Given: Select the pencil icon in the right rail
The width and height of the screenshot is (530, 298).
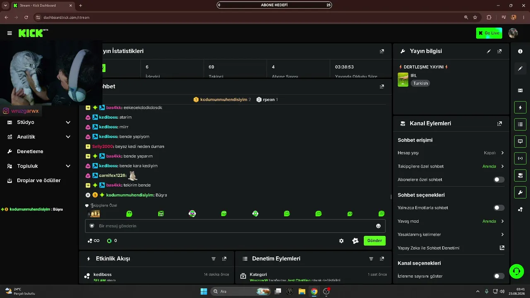Looking at the screenshot, I should point(520,68).
